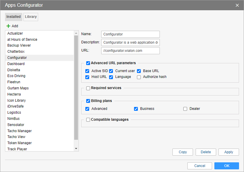This screenshot has height=172, width=244.
Task: Pick iDriveSafe from the list
Action: point(39,106)
